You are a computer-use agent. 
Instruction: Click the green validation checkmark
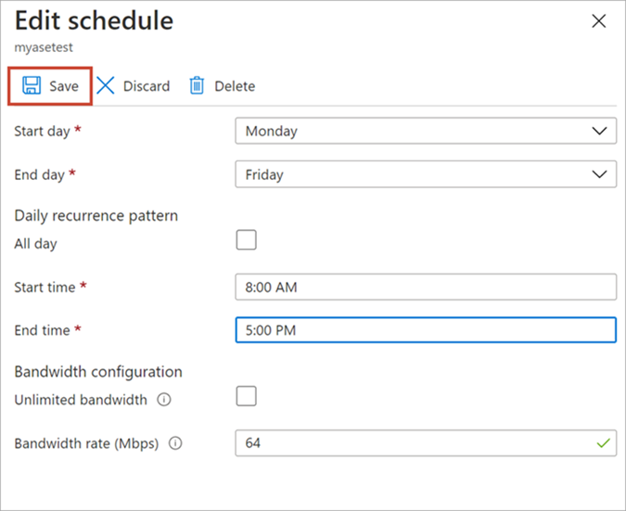click(x=603, y=442)
